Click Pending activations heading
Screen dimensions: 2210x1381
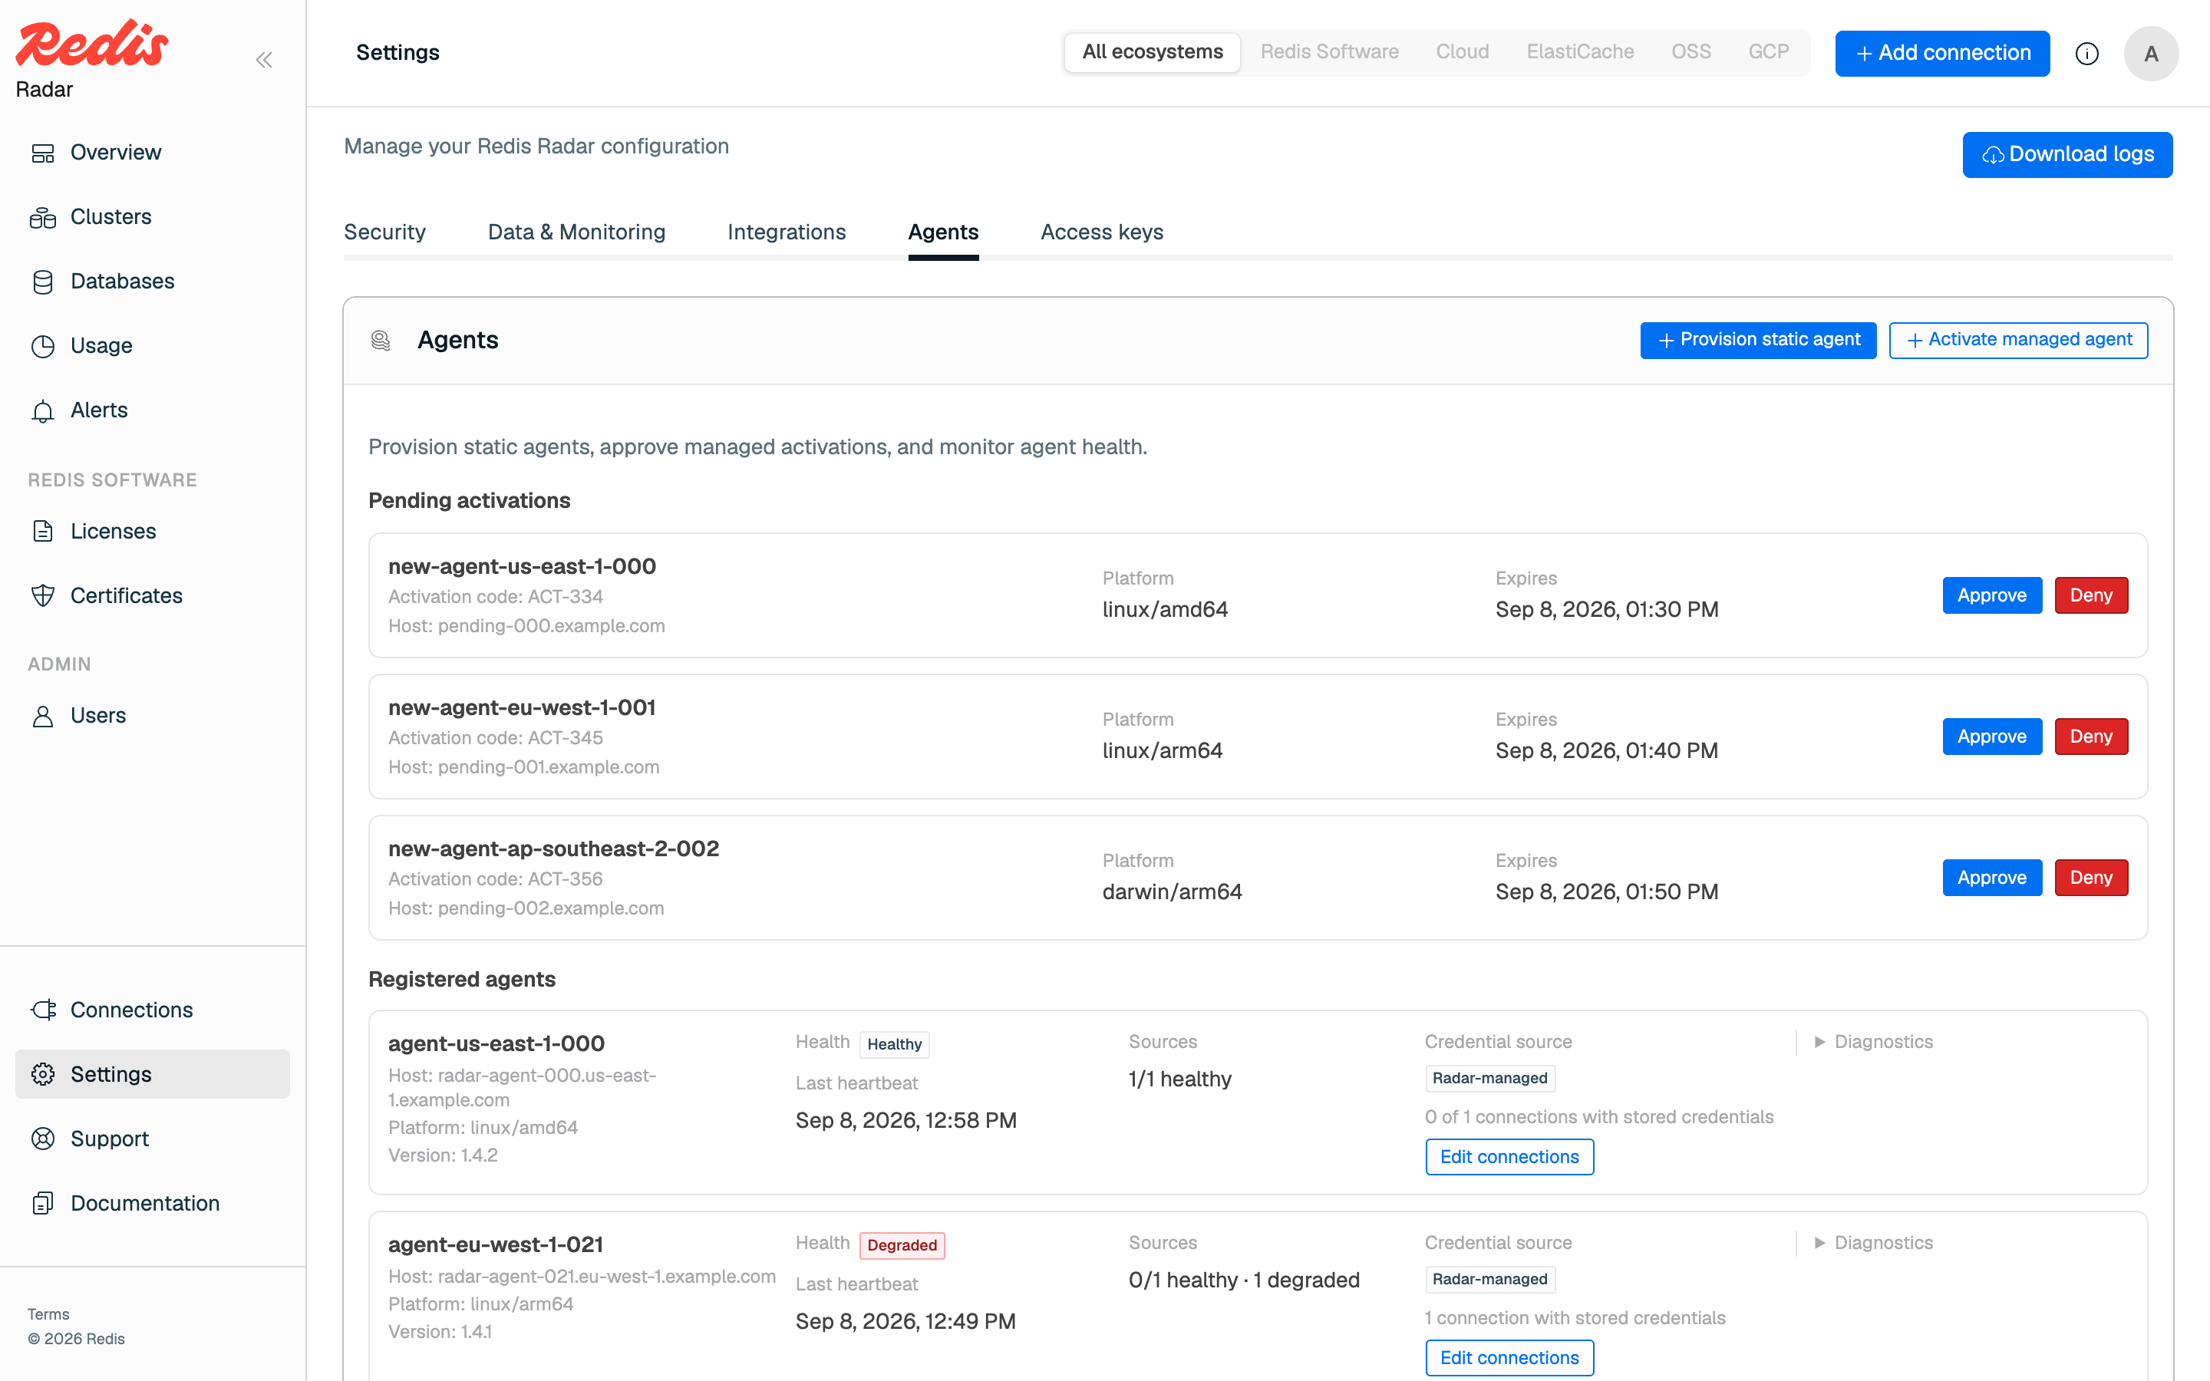470,500
